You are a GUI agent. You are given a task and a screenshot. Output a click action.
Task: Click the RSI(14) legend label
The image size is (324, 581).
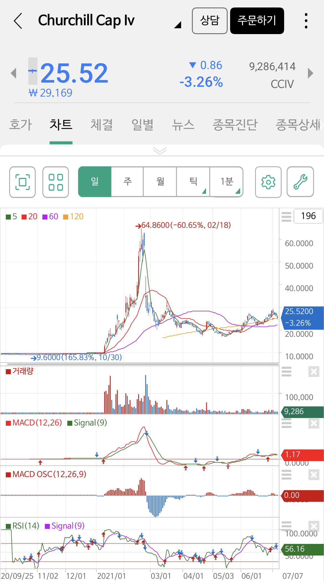pyautogui.click(x=23, y=526)
